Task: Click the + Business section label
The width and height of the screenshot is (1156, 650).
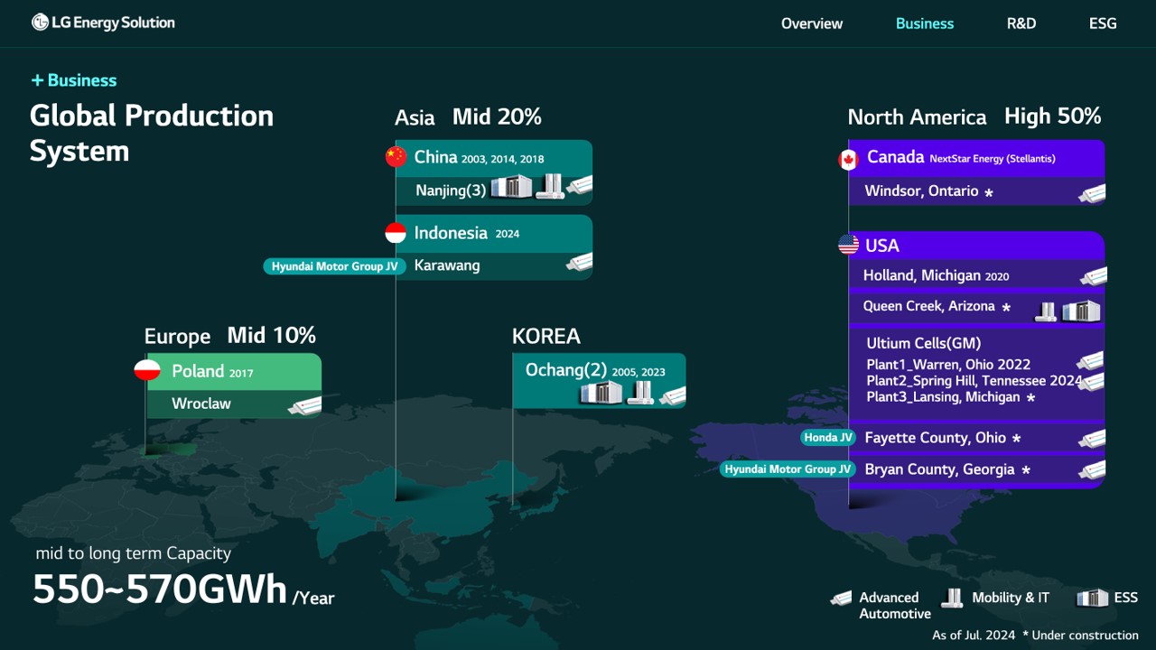Action: pyautogui.click(x=74, y=80)
